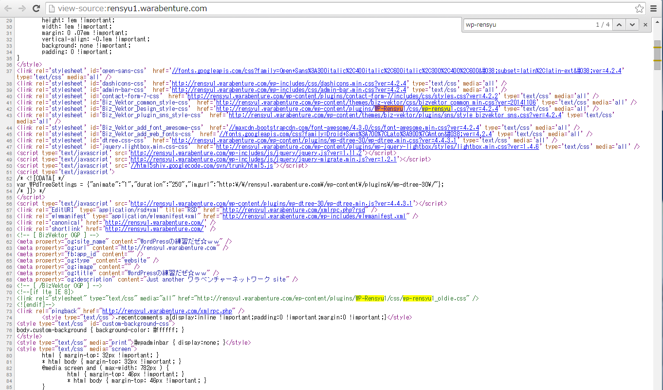Open the wp-dtree.min.js script link
Screen dimensions: 663x390
click(x=271, y=204)
